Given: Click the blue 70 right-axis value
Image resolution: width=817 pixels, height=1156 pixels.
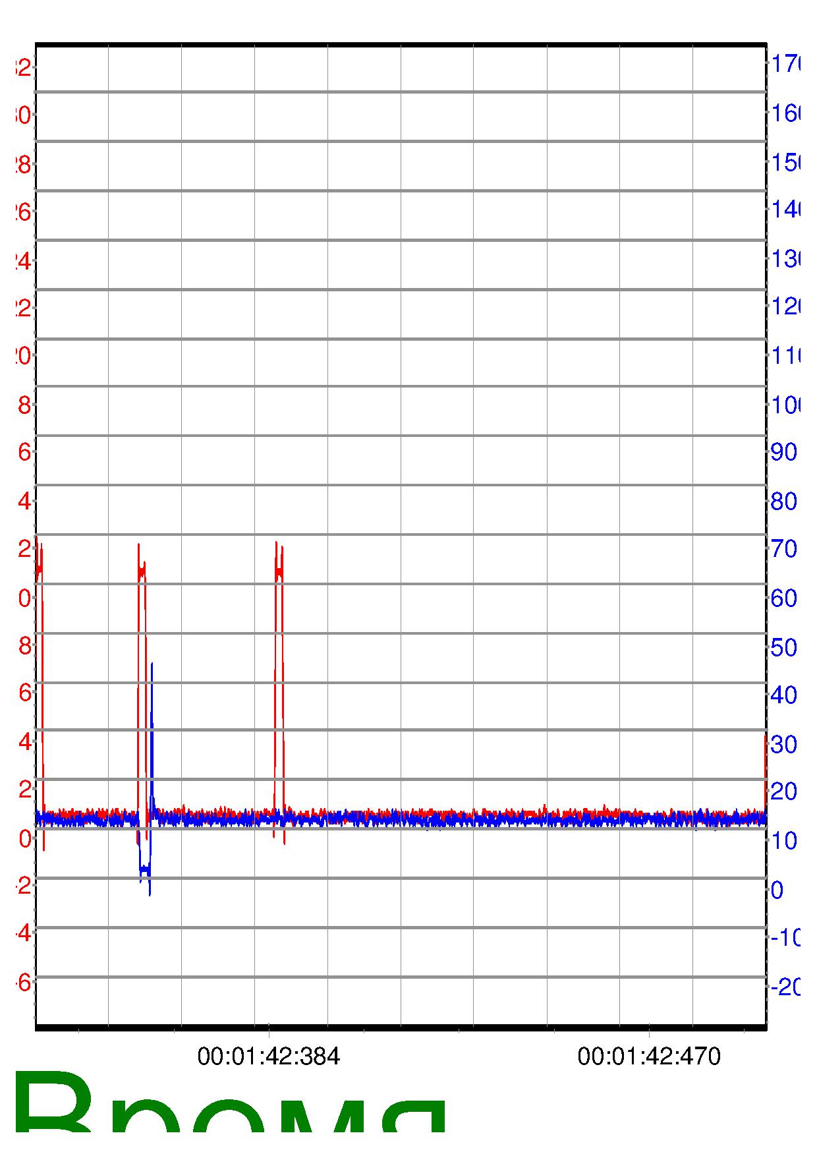Looking at the screenshot, I should pos(783,548).
